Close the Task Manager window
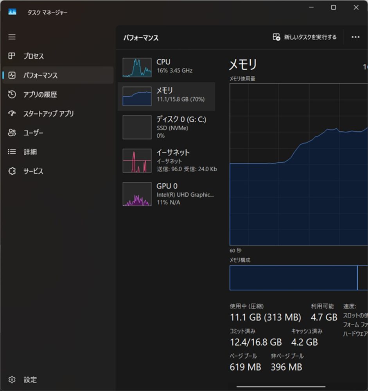This screenshot has width=368, height=391. coord(356,7)
